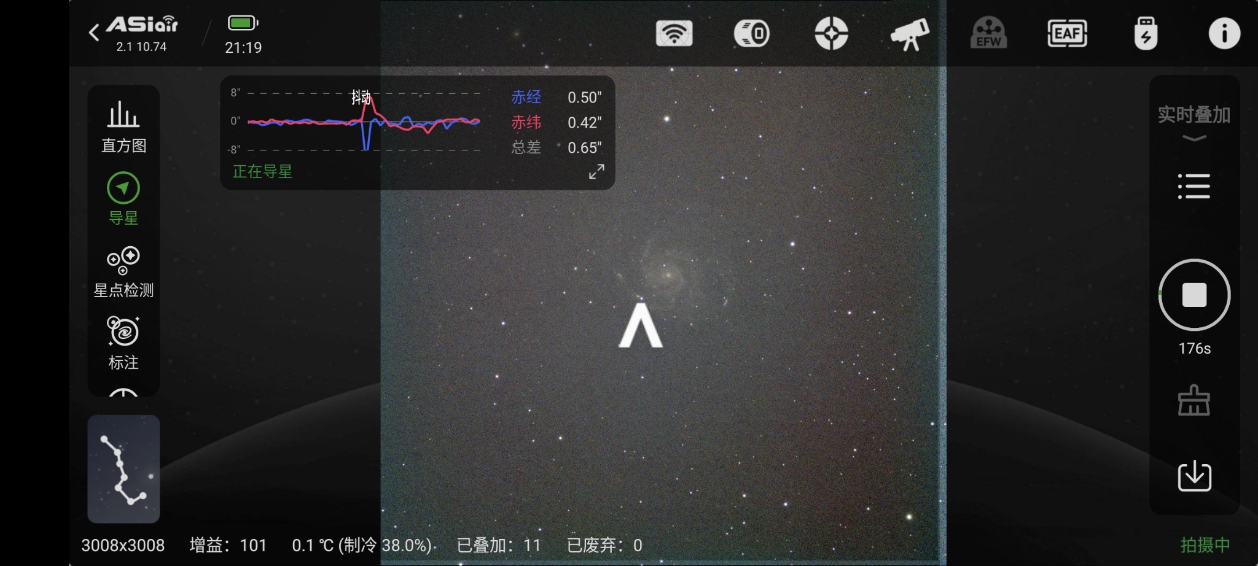The height and width of the screenshot is (566, 1258).
Task: Click the guiding error graph
Action: [x=364, y=121]
